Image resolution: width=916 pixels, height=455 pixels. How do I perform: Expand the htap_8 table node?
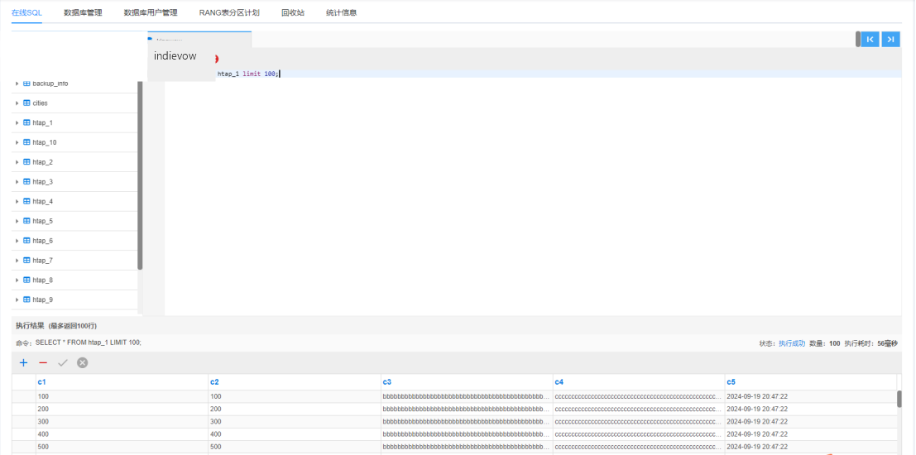point(17,280)
